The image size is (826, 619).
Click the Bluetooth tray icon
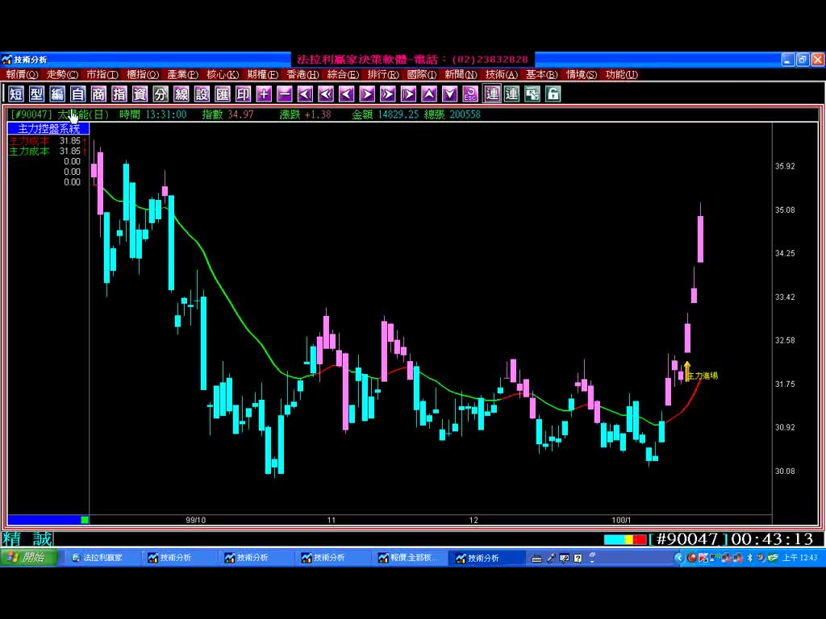pos(749,558)
